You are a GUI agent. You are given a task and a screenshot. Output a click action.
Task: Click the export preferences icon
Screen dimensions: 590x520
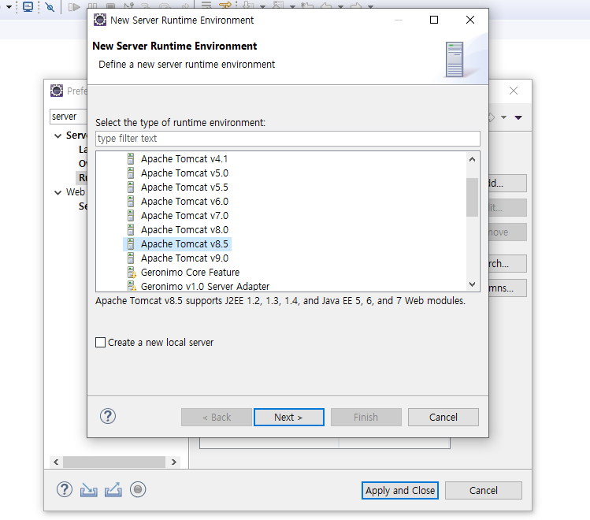click(113, 490)
